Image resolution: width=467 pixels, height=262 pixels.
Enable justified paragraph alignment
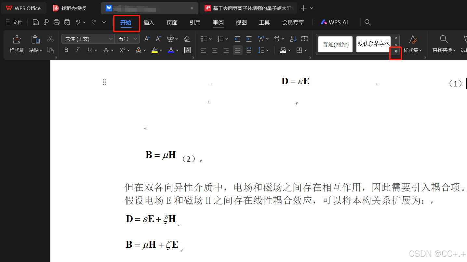click(x=237, y=50)
